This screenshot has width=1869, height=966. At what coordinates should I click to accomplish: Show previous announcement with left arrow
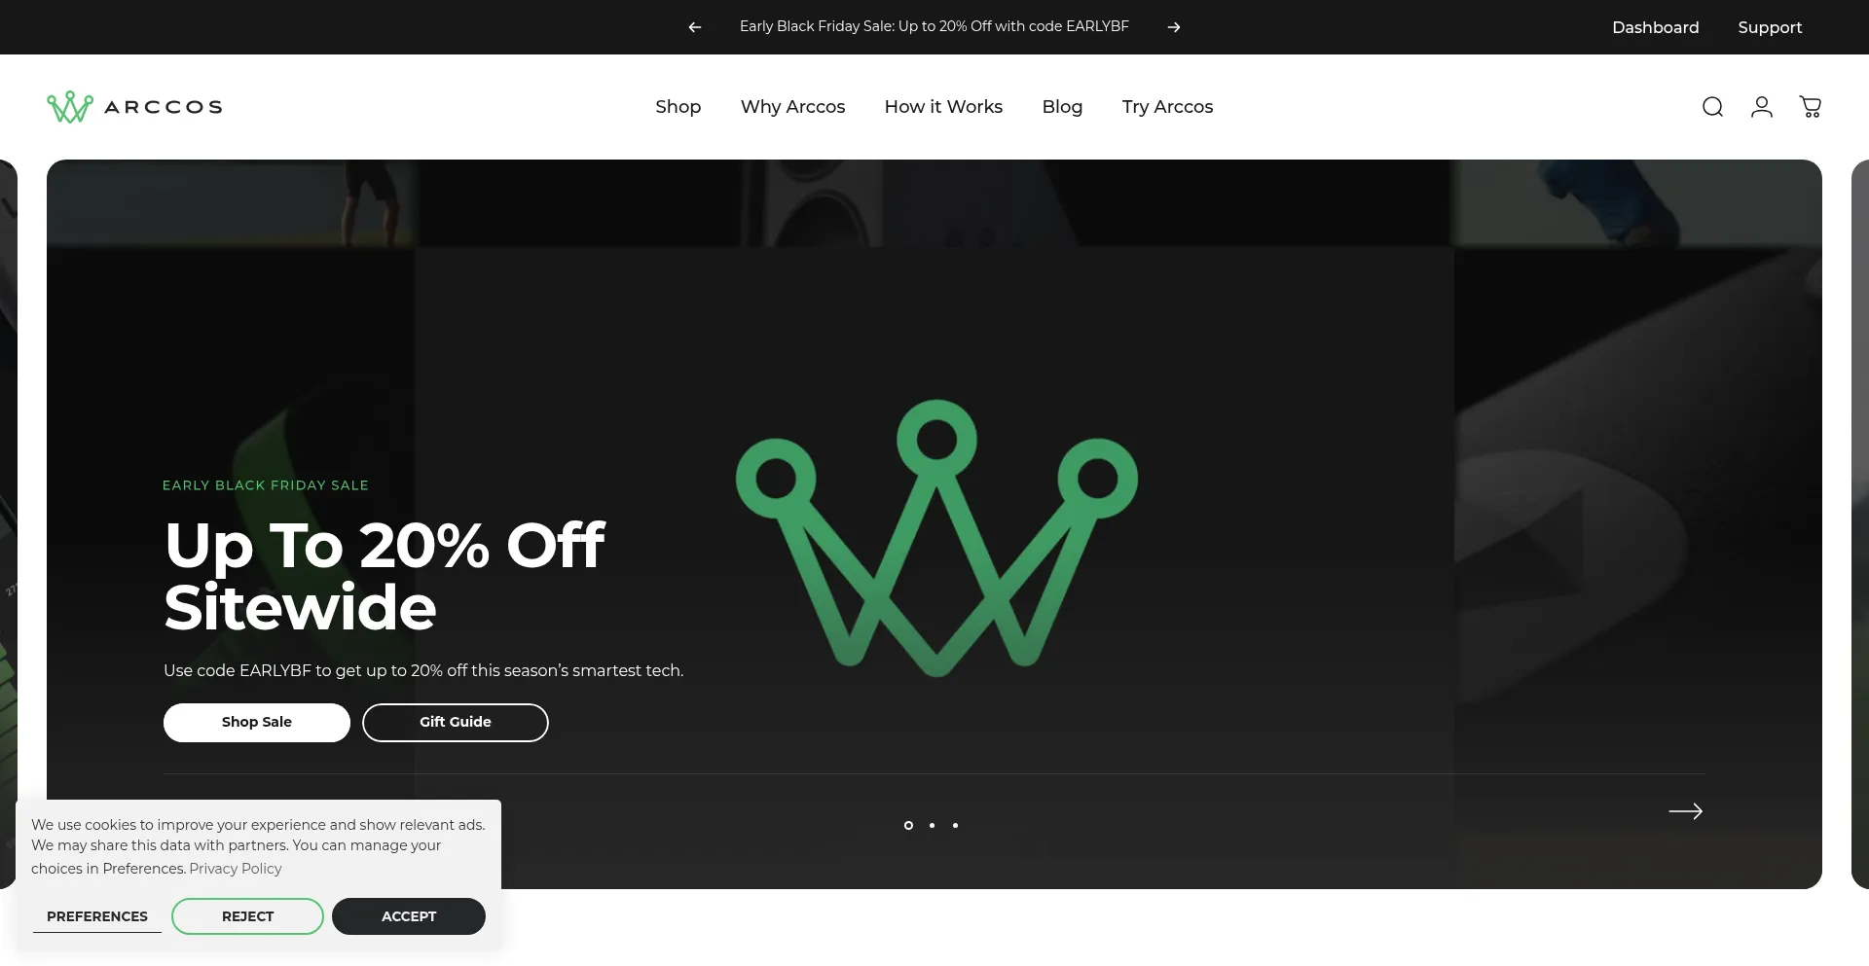(694, 27)
